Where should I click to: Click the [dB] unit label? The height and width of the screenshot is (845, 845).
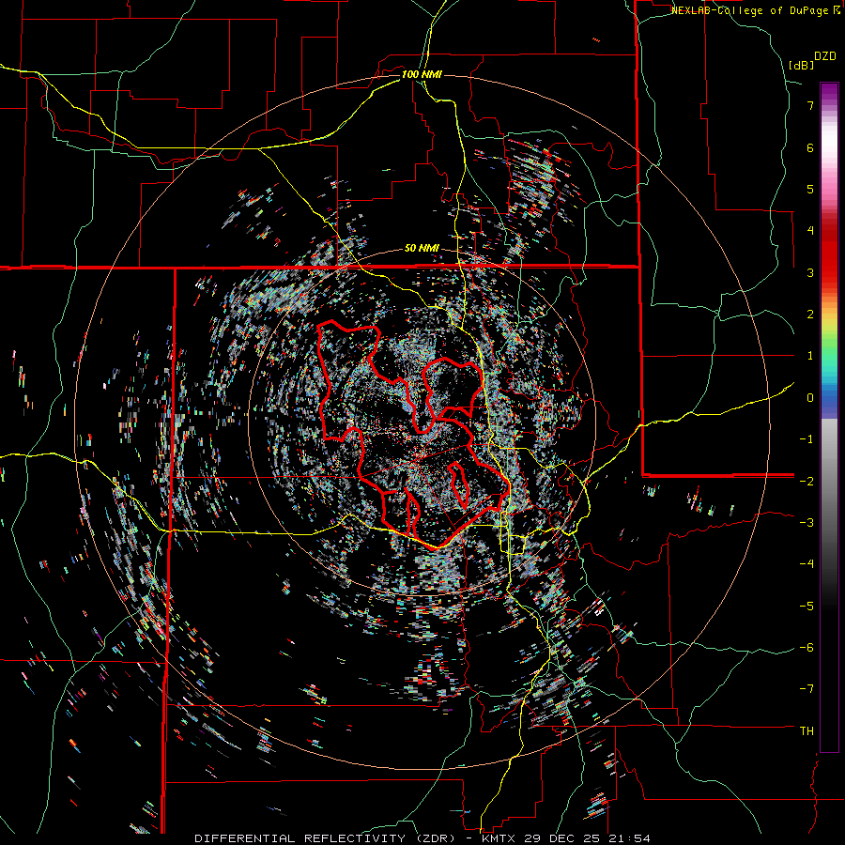point(802,65)
